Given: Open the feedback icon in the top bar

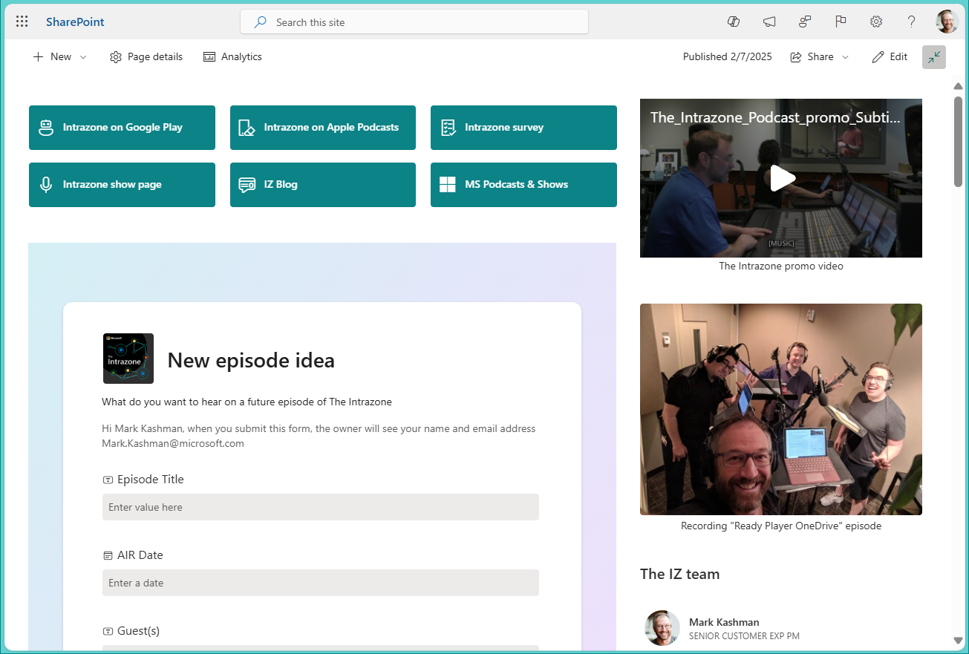Looking at the screenshot, I should (805, 22).
